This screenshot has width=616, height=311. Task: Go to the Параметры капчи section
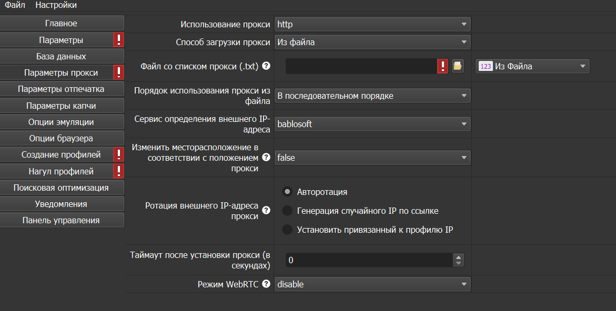coord(61,106)
